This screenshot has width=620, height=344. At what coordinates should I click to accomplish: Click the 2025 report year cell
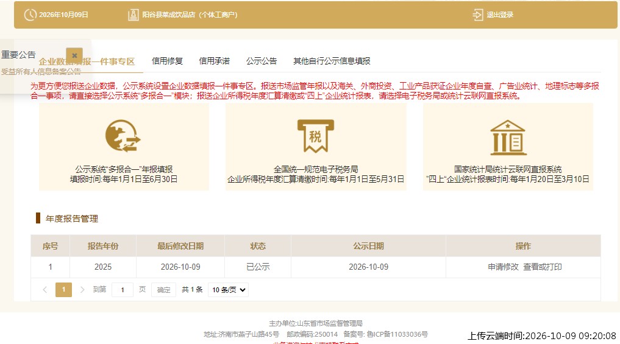103,267
